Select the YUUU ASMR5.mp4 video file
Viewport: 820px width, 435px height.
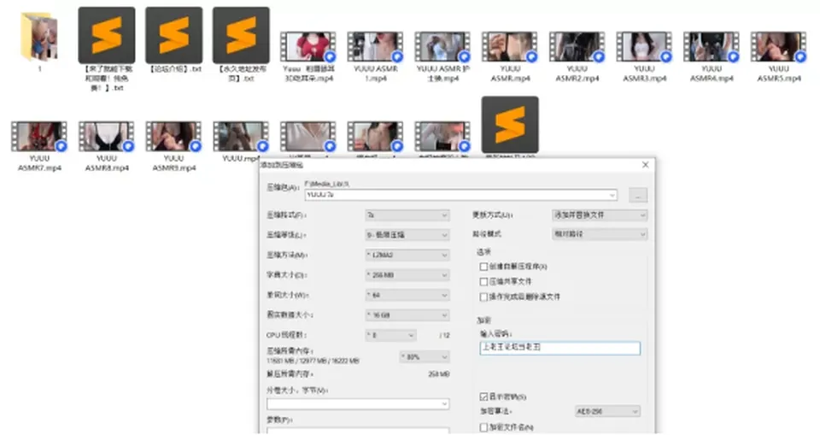(x=779, y=47)
